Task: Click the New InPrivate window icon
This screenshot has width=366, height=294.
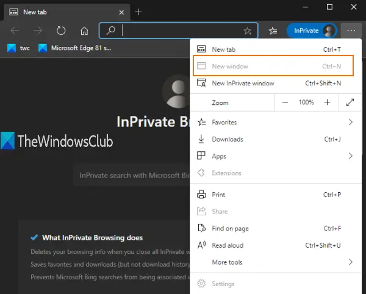Action: click(201, 83)
